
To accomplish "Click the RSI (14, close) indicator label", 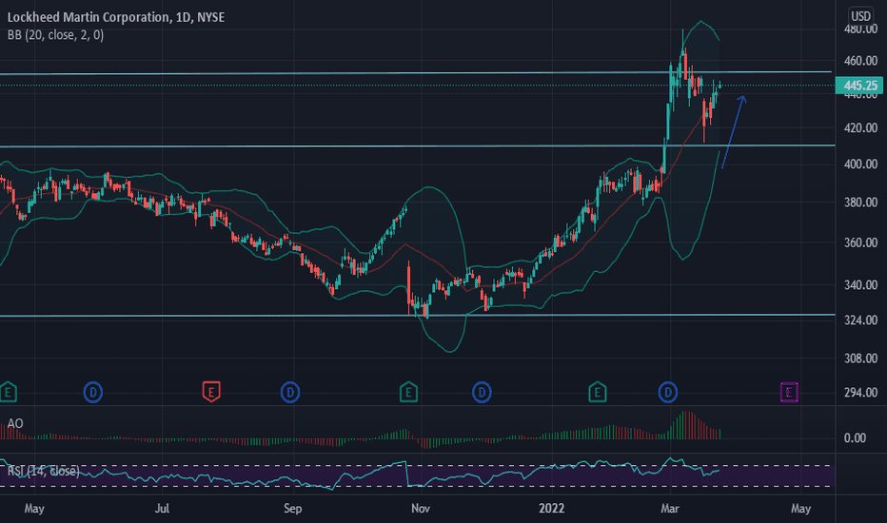I will pyautogui.click(x=44, y=471).
